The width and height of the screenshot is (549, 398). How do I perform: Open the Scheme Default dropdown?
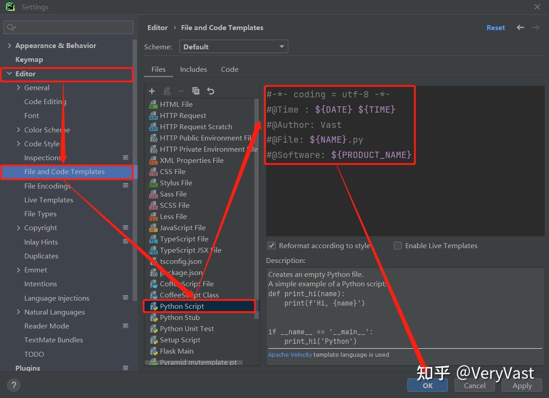[x=234, y=47]
